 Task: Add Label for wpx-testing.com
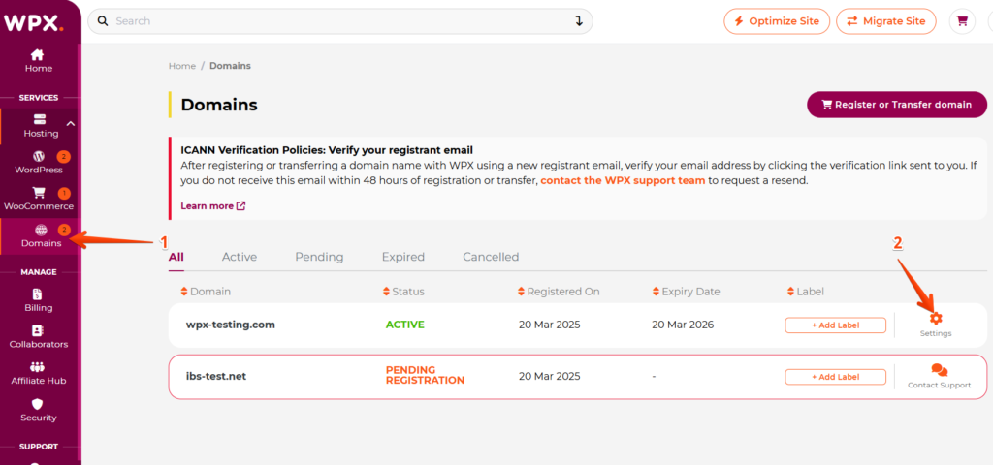click(x=835, y=325)
